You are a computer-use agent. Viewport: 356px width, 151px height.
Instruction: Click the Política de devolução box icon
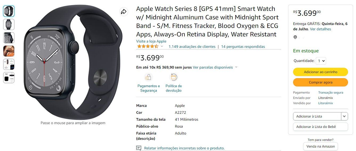pos(173,77)
